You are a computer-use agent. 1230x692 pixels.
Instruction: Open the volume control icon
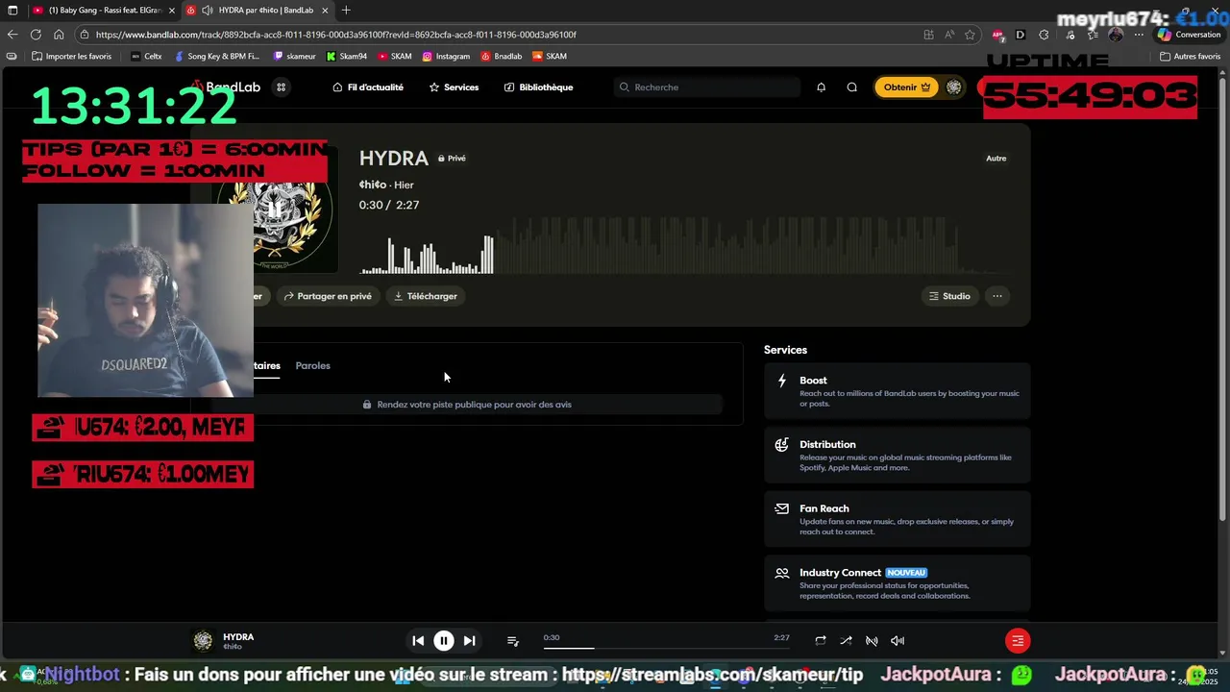(x=898, y=641)
